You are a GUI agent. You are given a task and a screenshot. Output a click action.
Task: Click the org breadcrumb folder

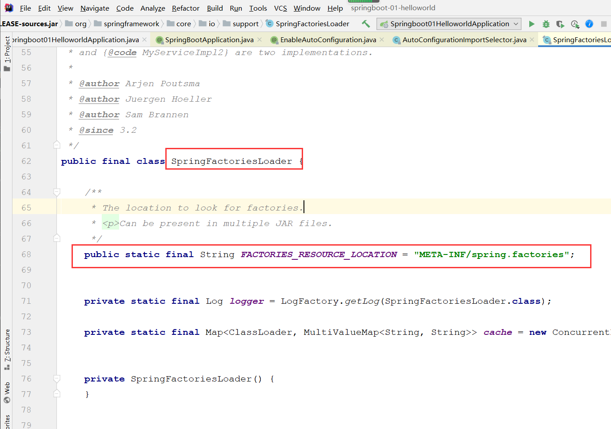click(76, 24)
